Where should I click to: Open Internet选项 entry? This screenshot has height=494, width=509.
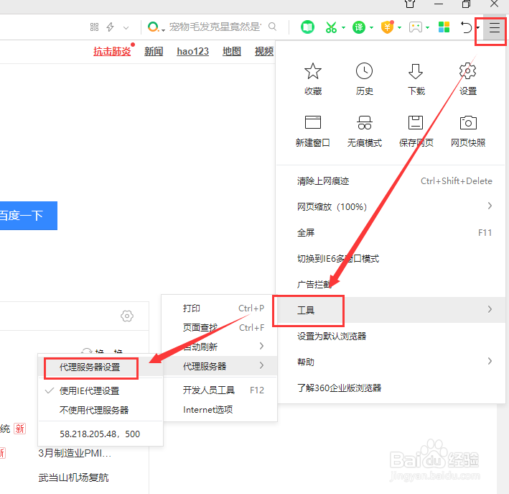[220, 409]
